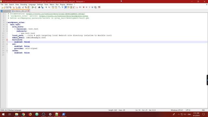Open the Plugins menu
The image size is (208, 117).
62,5
